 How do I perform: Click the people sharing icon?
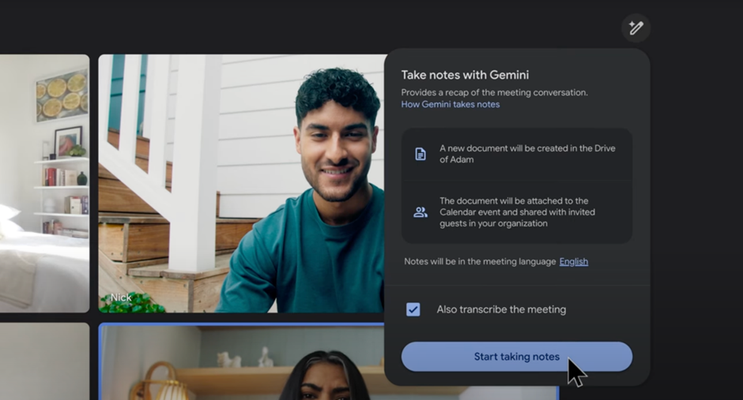click(421, 212)
